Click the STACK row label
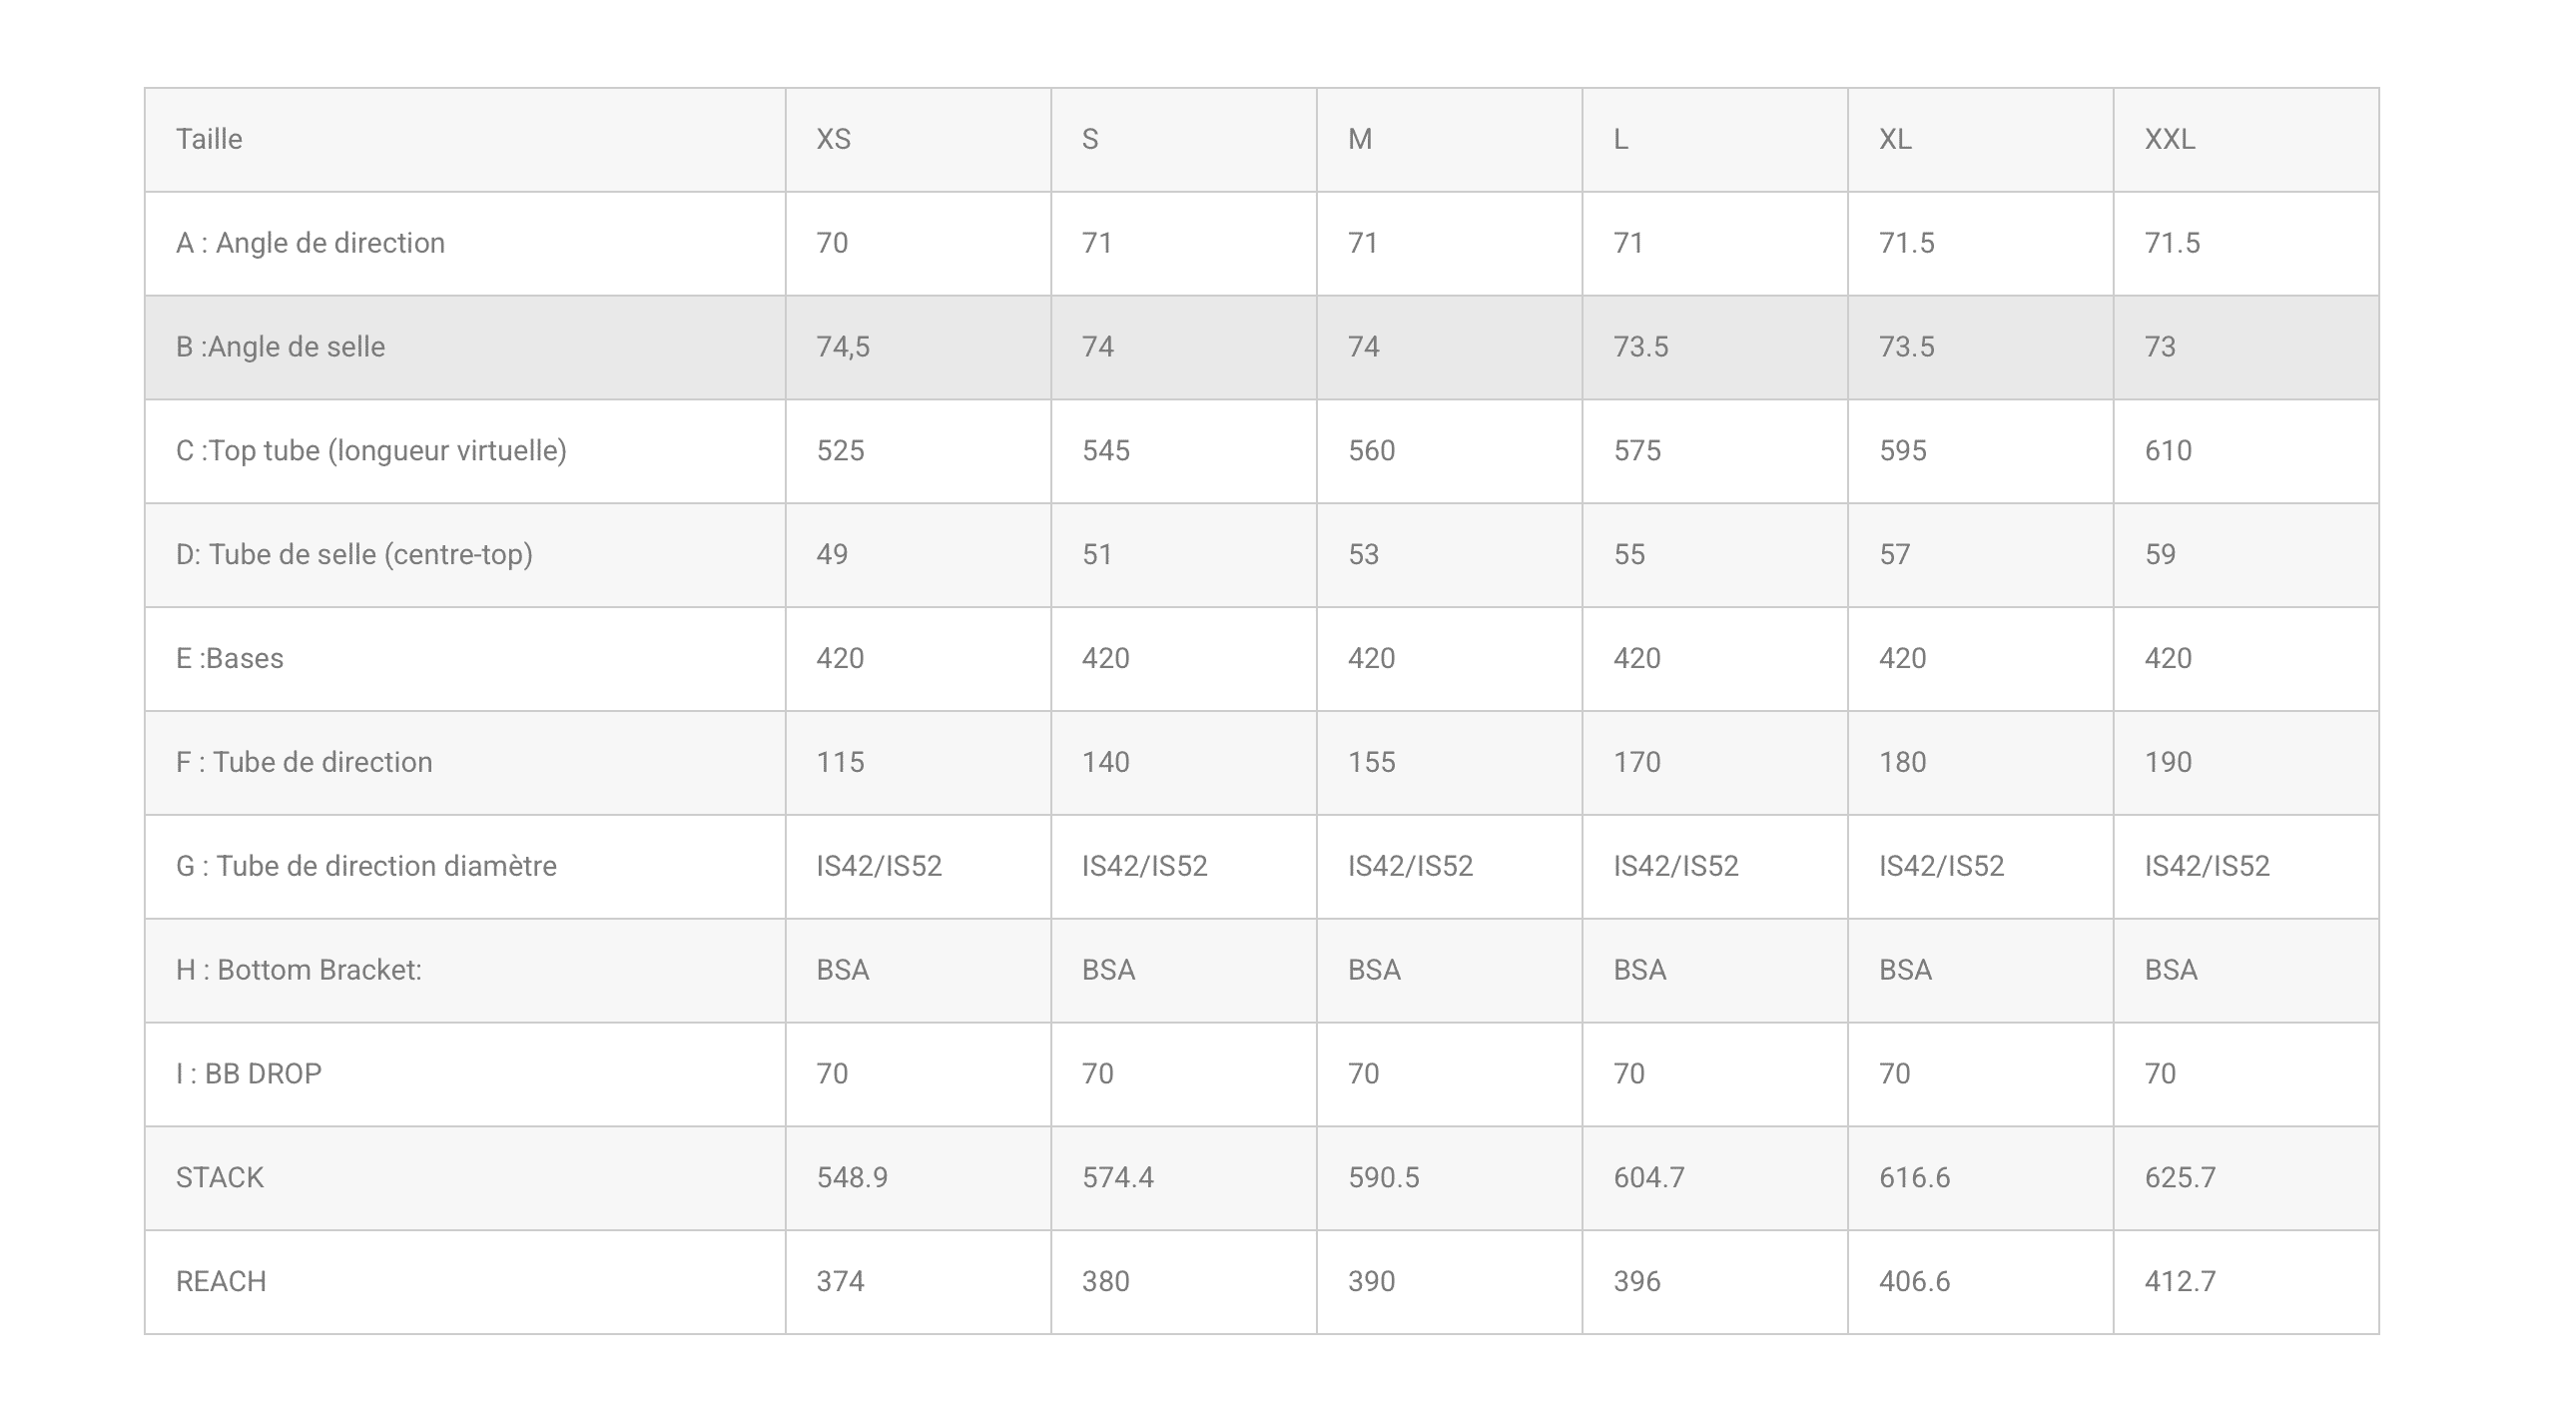Viewport: 2550px width, 1408px height. tap(220, 1177)
